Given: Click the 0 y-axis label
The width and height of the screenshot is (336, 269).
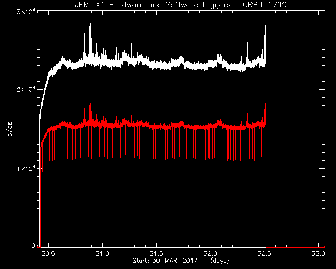Looking at the screenshot, I should pyautogui.click(x=33, y=245).
